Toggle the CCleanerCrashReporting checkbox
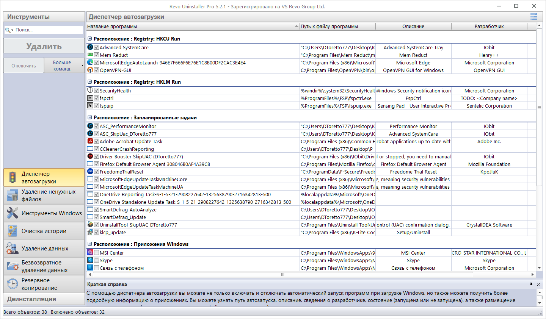 click(x=97, y=149)
